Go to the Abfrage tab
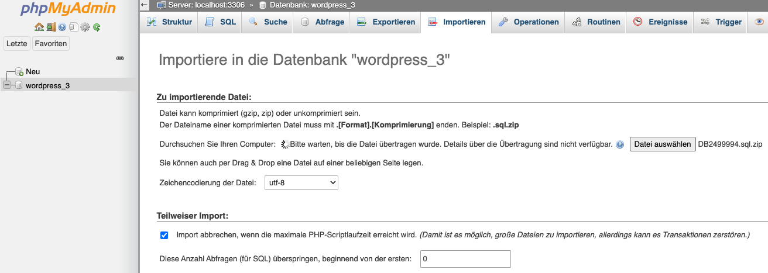The image size is (768, 273). tap(321, 22)
